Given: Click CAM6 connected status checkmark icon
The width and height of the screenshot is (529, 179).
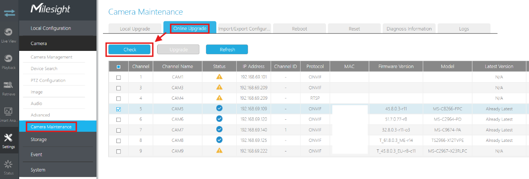Looking at the screenshot, I should pos(219,119).
